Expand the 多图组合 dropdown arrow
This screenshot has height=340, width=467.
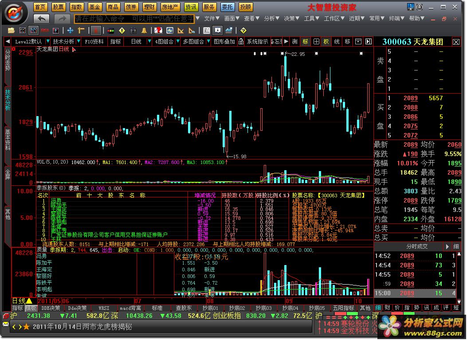click(x=208, y=41)
